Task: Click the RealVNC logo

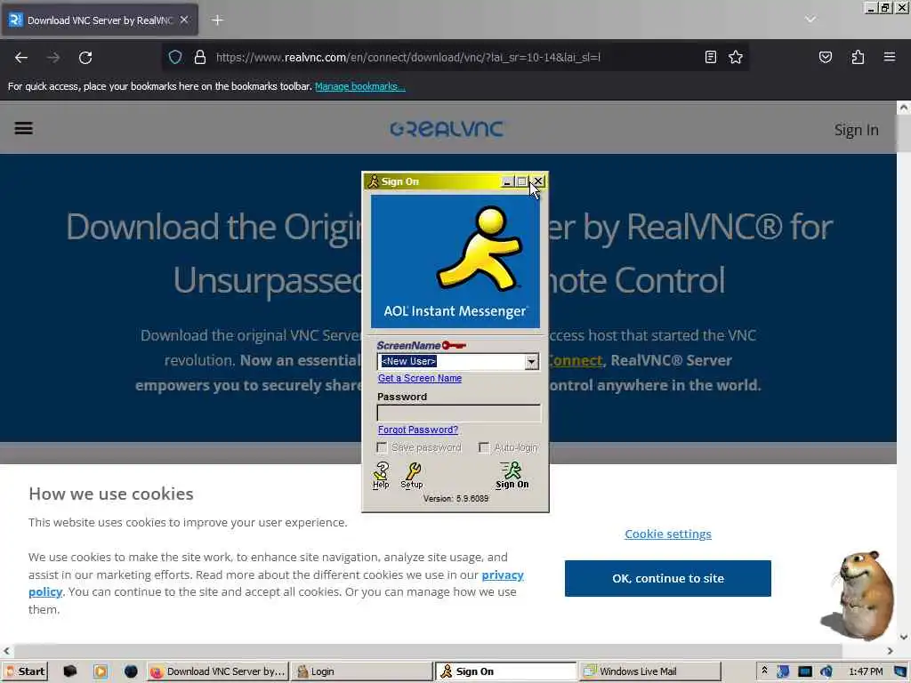Action: click(x=447, y=128)
